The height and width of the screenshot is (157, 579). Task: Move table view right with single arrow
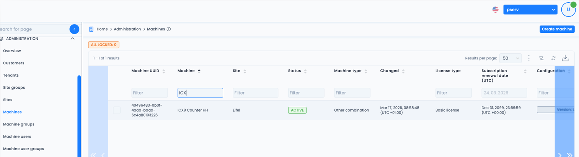tap(560, 155)
